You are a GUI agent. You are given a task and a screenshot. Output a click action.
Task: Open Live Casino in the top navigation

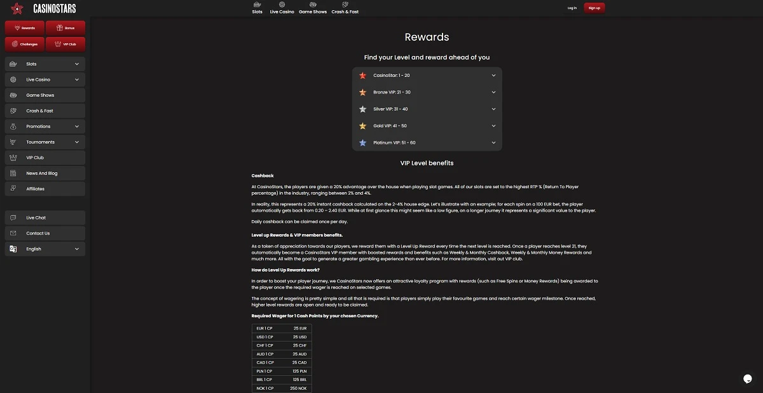tap(282, 8)
